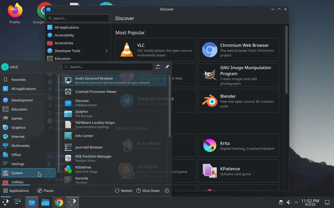The width and height of the screenshot is (334, 208).
Task: Click the Discover icon in the taskbar
Action: point(32,202)
